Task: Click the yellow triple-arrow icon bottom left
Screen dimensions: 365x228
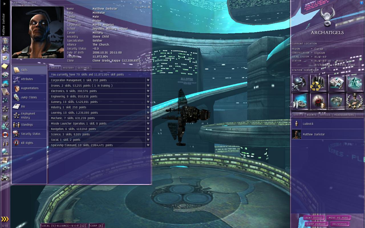Action: (x=5, y=219)
